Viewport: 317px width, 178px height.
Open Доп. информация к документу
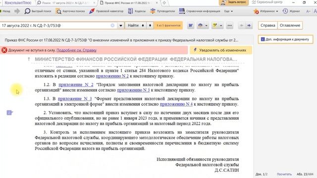pyautogui.click(x=285, y=40)
